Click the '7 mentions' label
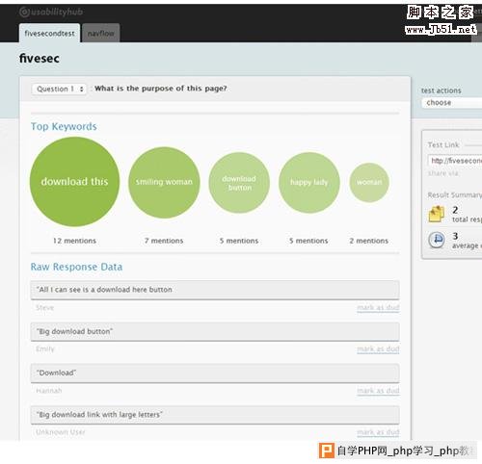This screenshot has height=464, width=482. pos(164,241)
